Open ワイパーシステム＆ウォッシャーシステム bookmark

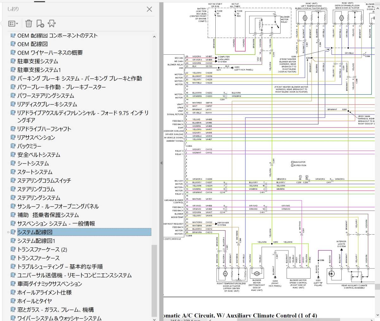point(59,318)
